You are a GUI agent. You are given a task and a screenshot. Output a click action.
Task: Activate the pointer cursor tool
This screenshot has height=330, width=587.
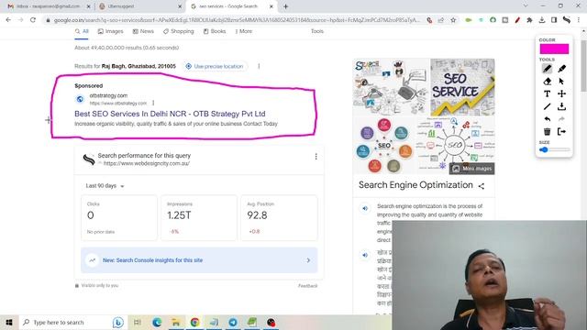point(561,82)
